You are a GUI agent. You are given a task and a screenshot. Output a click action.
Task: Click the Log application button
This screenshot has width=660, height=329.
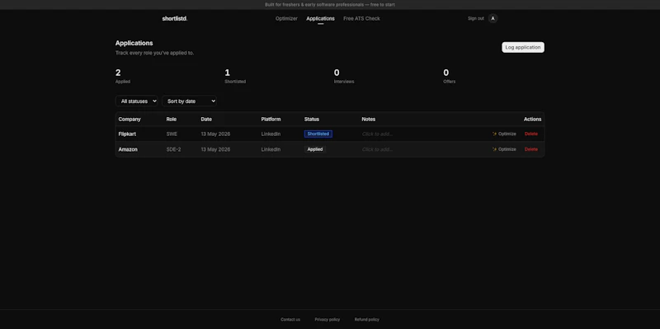[523, 47]
